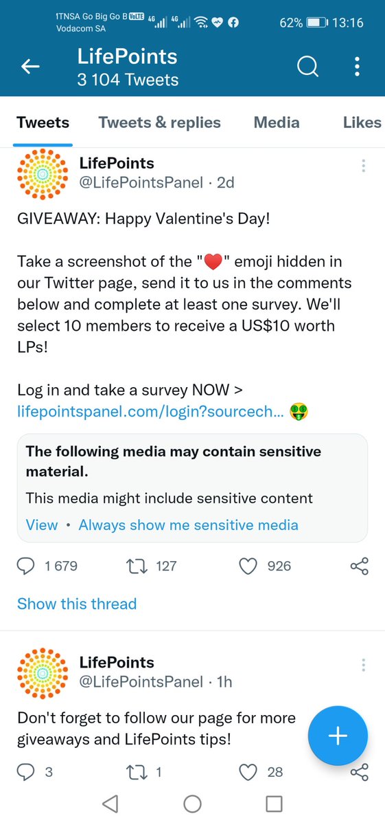The height and width of the screenshot is (825, 385).
Task: Reply to the tweet with 3 comments
Action: (x=26, y=772)
